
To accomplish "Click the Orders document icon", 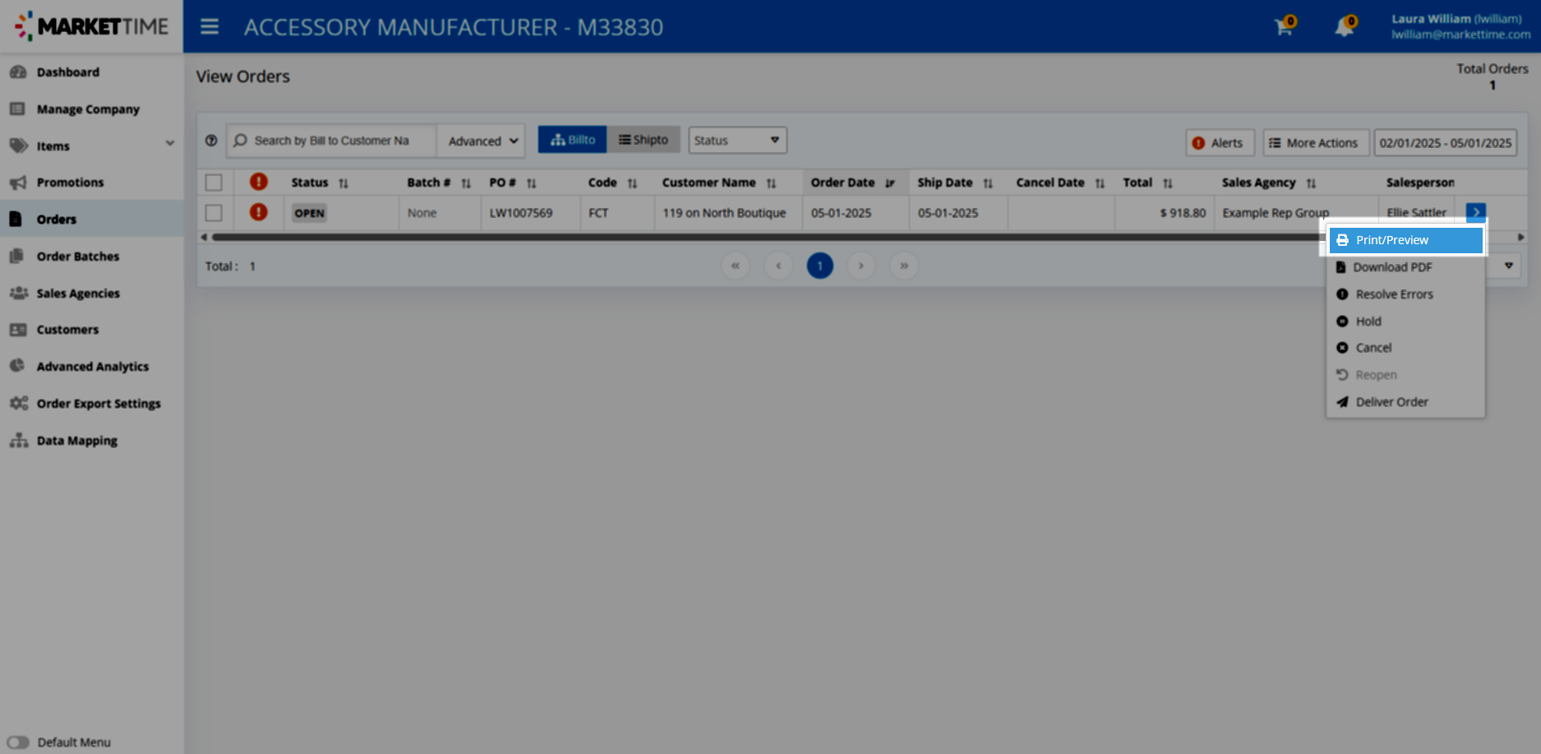I will click(x=16, y=219).
